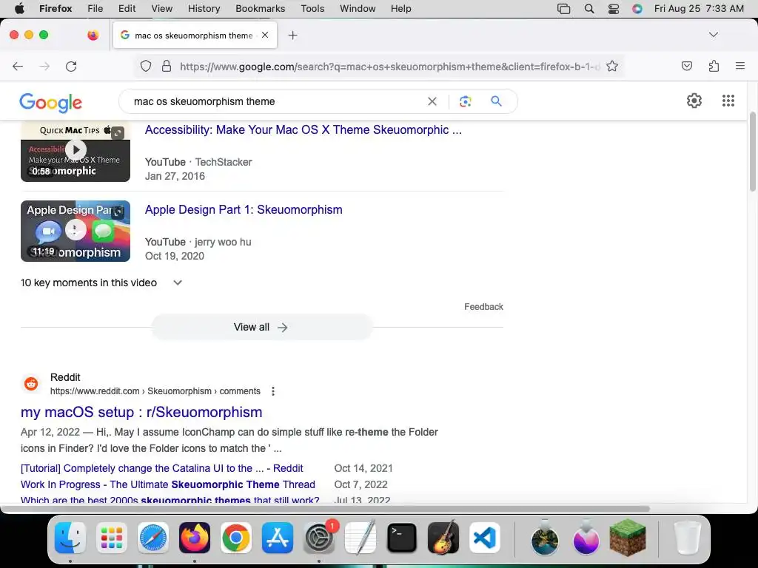Open TextEdit from the Dock
This screenshot has width=758, height=568.
click(x=360, y=538)
